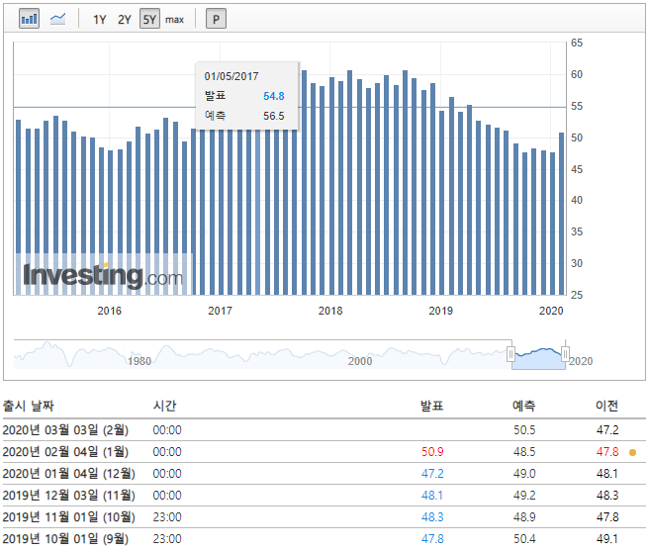
Task: Click the 48.9 forecast value
Action: 524,517
